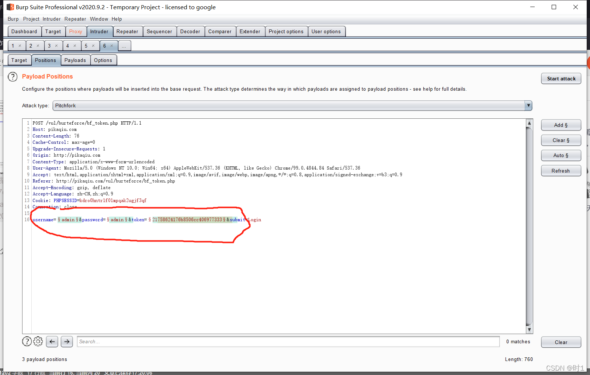Image resolution: width=590 pixels, height=375 pixels.
Task: Switch to the User options tab
Action: (x=326, y=31)
